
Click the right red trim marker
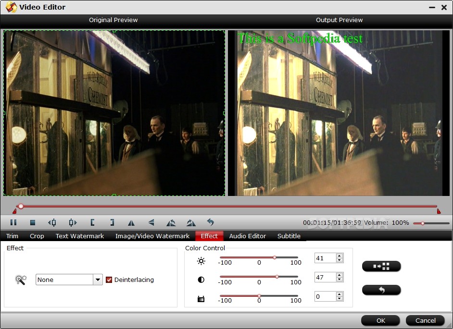click(439, 211)
